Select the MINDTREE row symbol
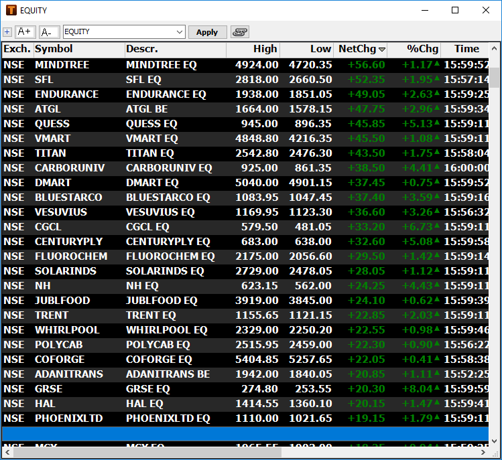The width and height of the screenshot is (502, 460). (62, 65)
